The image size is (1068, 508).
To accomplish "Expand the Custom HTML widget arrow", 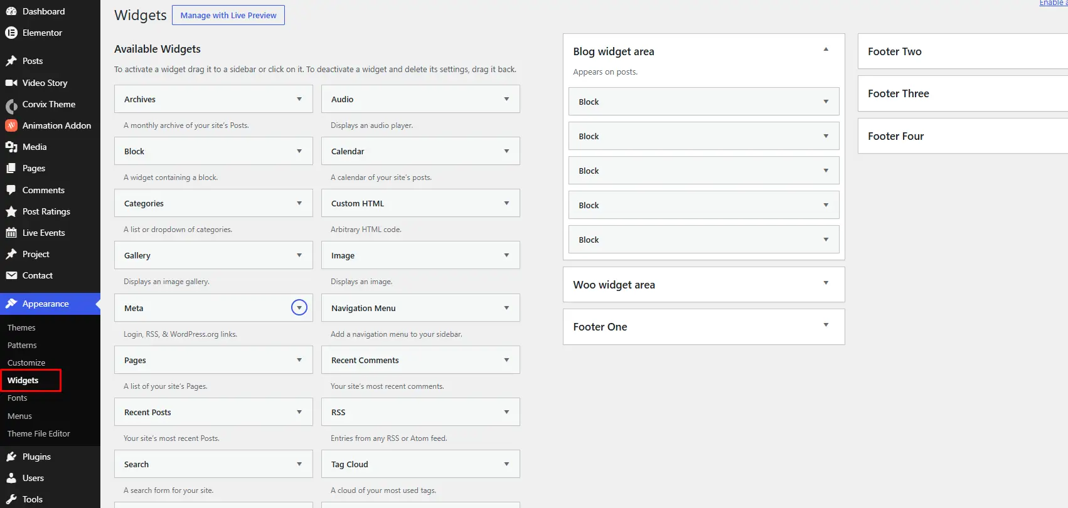I will pyautogui.click(x=506, y=203).
